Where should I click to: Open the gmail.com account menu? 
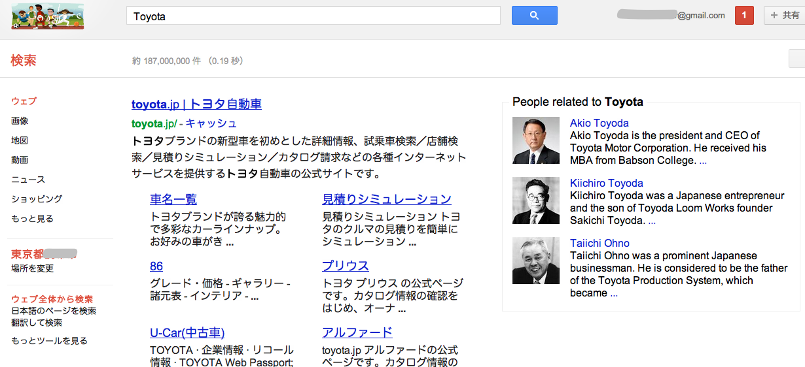coord(671,15)
